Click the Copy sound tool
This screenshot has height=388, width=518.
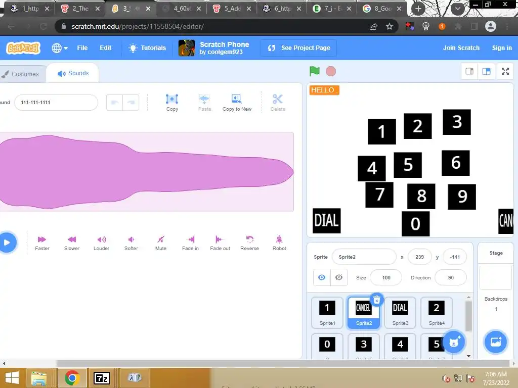(172, 103)
